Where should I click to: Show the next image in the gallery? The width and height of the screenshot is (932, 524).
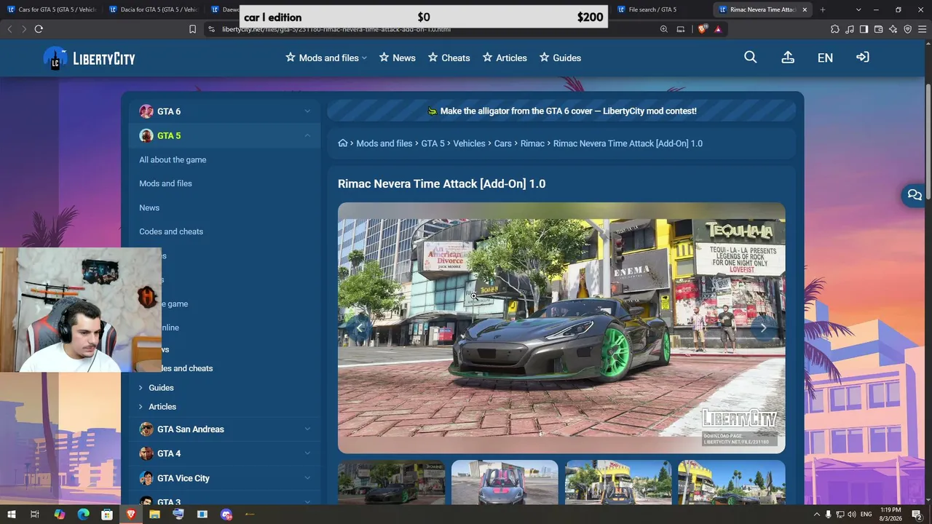coord(763,328)
